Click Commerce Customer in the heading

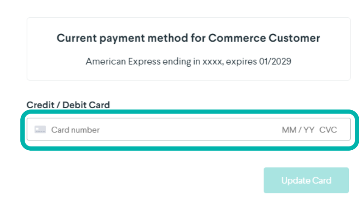[264, 38]
